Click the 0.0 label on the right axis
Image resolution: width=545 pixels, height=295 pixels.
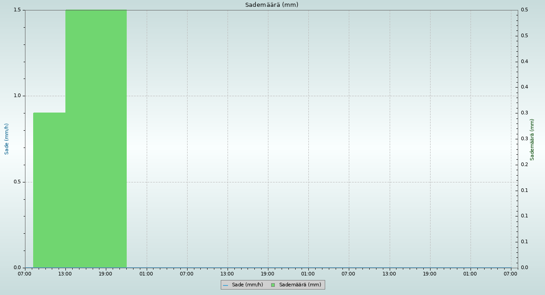tap(524, 268)
